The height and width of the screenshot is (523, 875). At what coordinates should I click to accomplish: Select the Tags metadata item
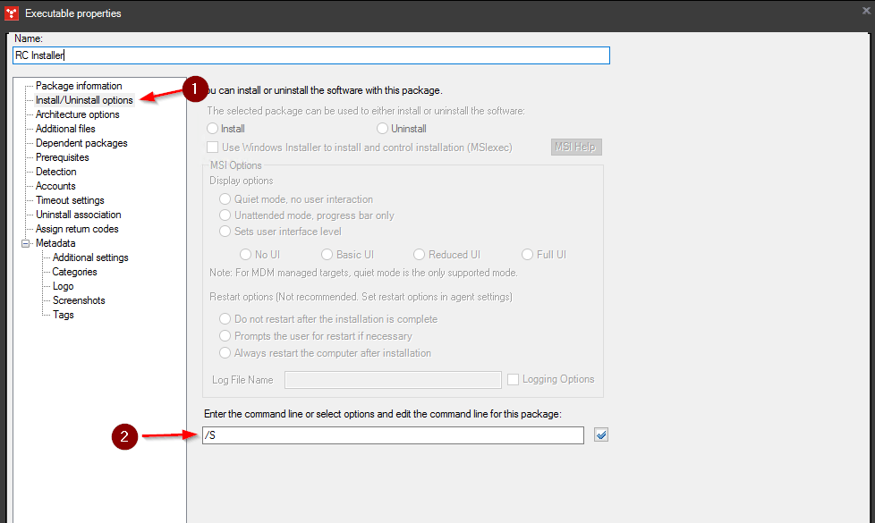62,314
